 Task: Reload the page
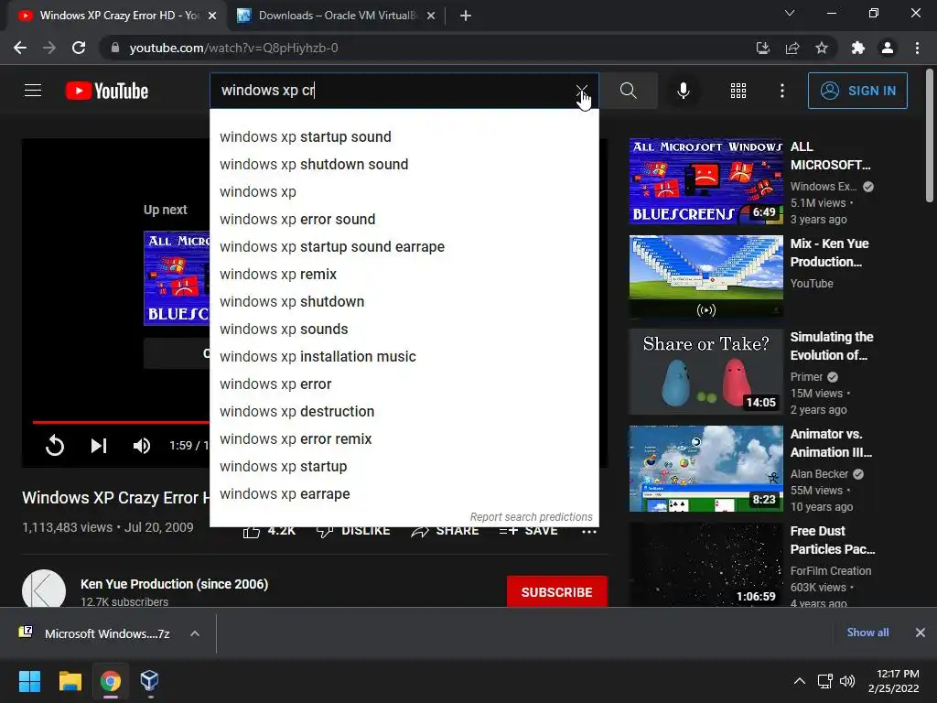(x=79, y=48)
